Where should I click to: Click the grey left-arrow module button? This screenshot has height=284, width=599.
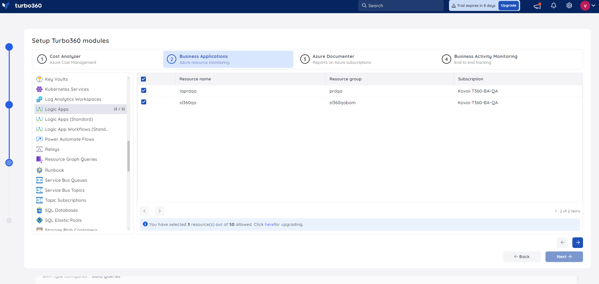click(562, 242)
